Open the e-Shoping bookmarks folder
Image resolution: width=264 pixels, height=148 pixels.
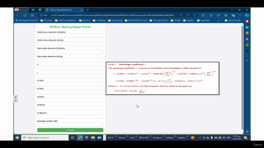99,21
